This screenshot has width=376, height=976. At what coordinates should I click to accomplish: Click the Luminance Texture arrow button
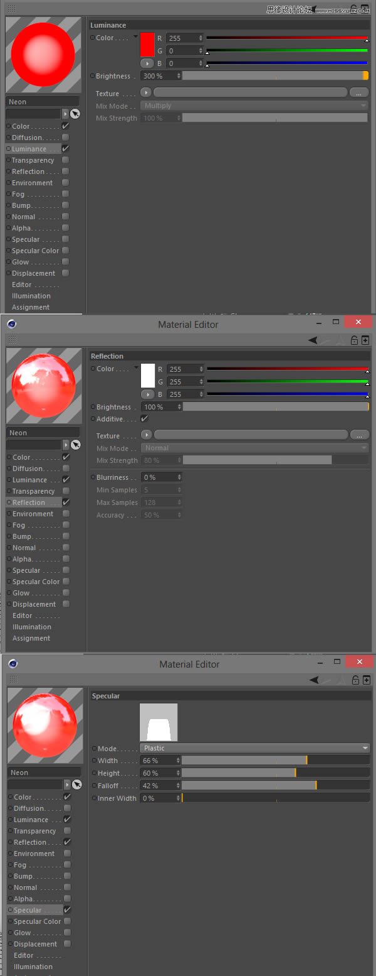(x=145, y=92)
